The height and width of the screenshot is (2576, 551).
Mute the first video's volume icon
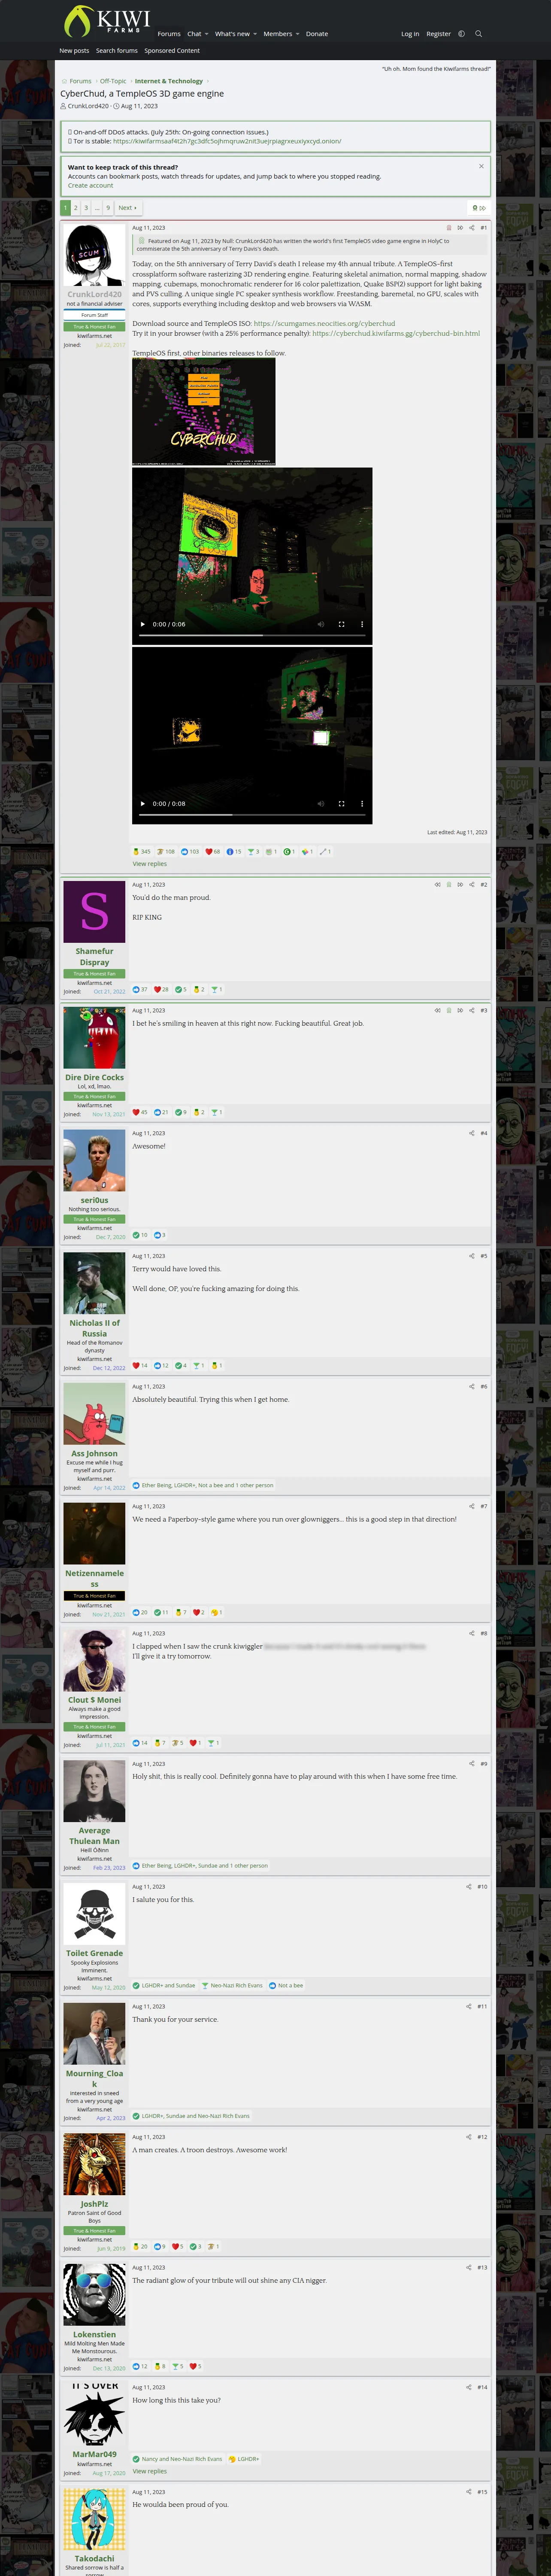coord(321,624)
